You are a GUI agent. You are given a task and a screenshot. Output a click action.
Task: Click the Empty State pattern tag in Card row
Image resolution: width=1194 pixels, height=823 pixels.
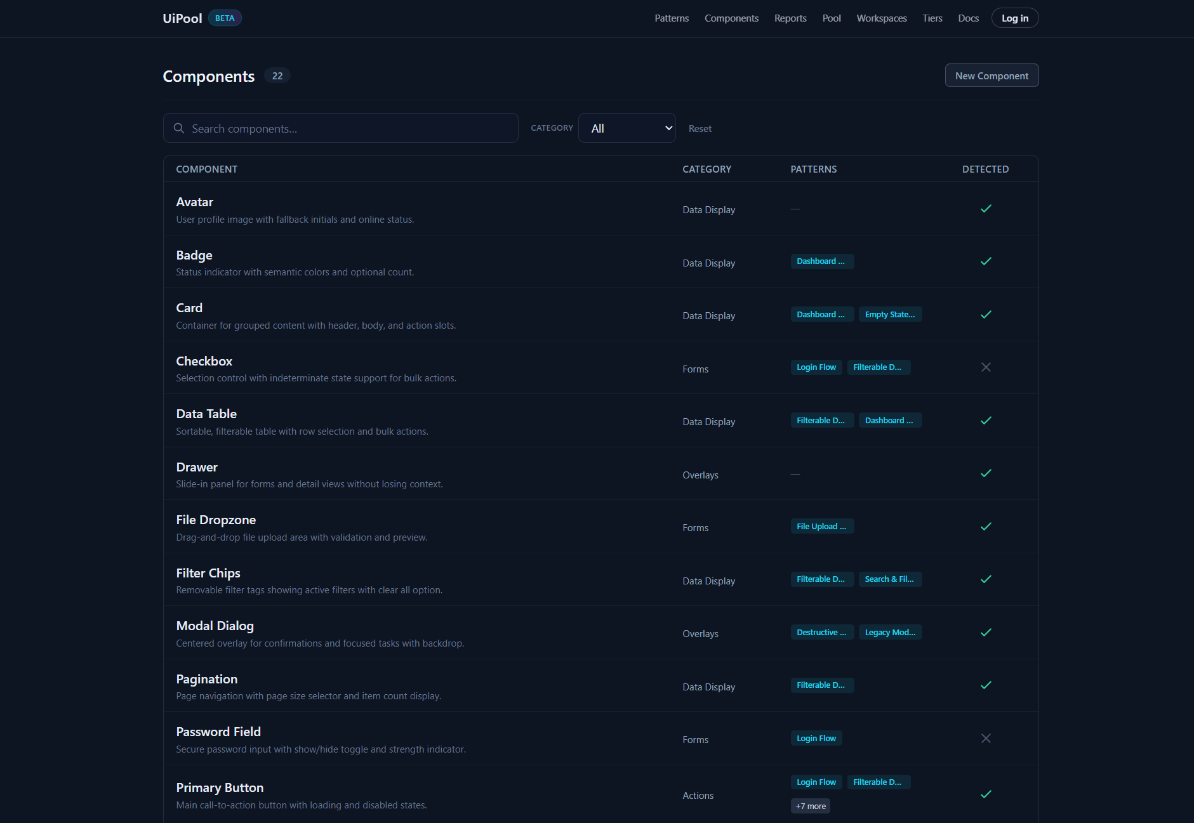[890, 315]
